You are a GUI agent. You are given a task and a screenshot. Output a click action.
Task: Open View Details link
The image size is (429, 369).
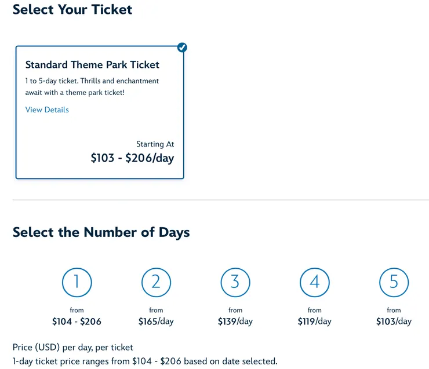[47, 109]
